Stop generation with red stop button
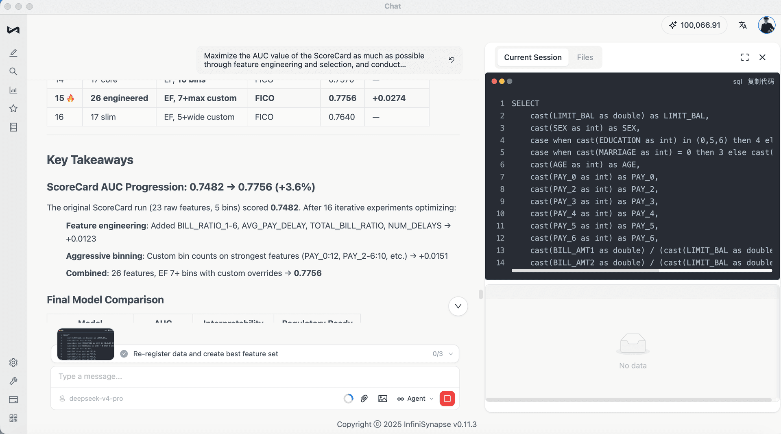This screenshot has height=434, width=781. (447, 399)
